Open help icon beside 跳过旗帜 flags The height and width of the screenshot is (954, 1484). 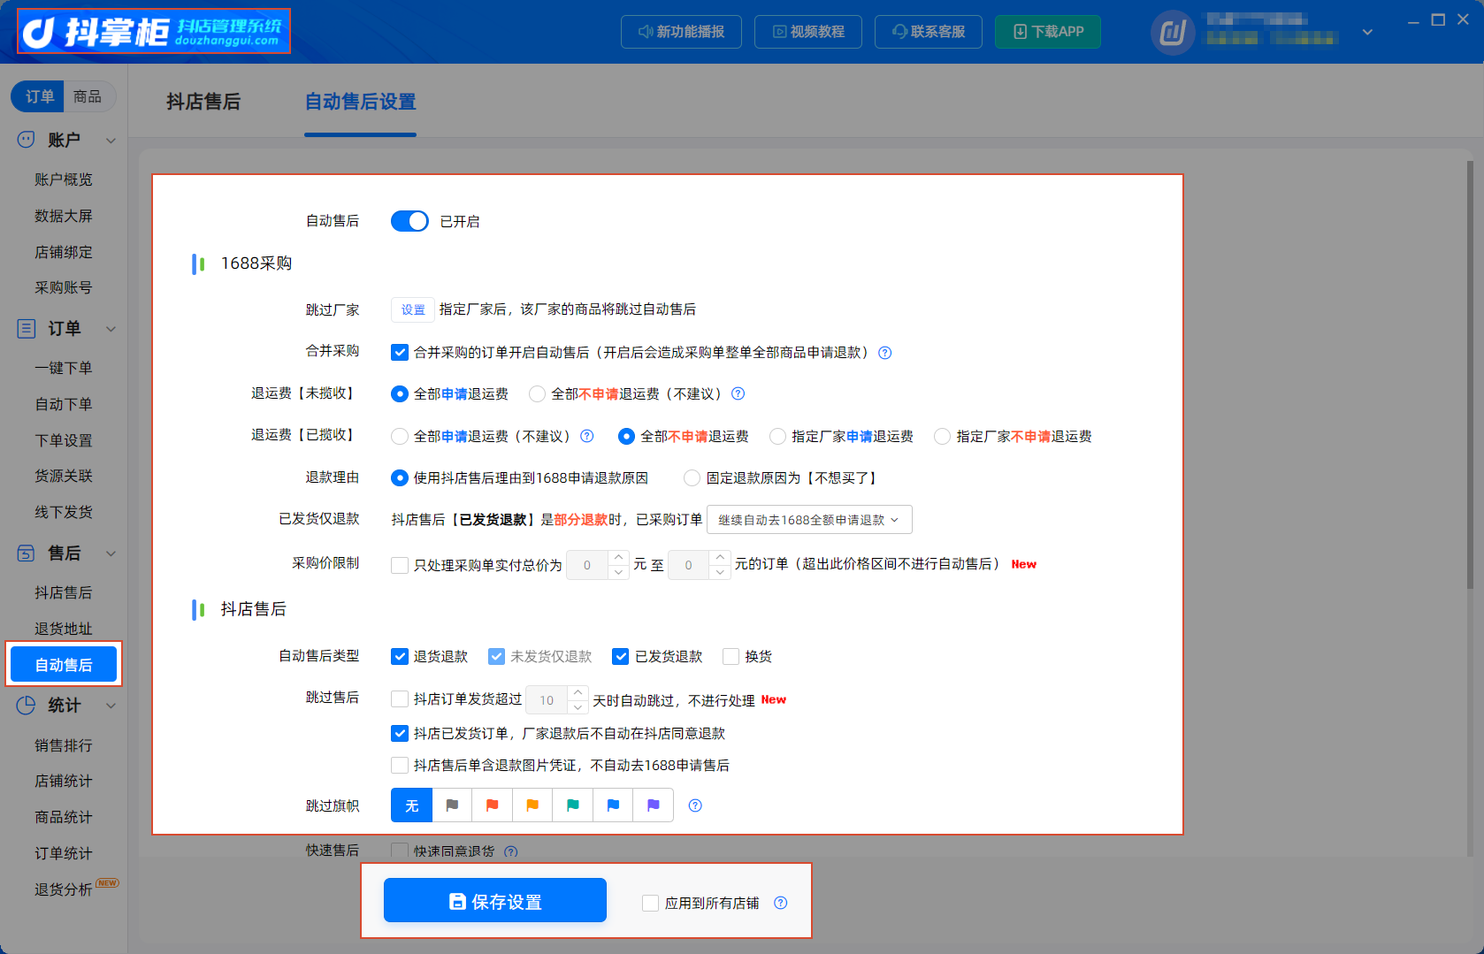pyautogui.click(x=695, y=805)
